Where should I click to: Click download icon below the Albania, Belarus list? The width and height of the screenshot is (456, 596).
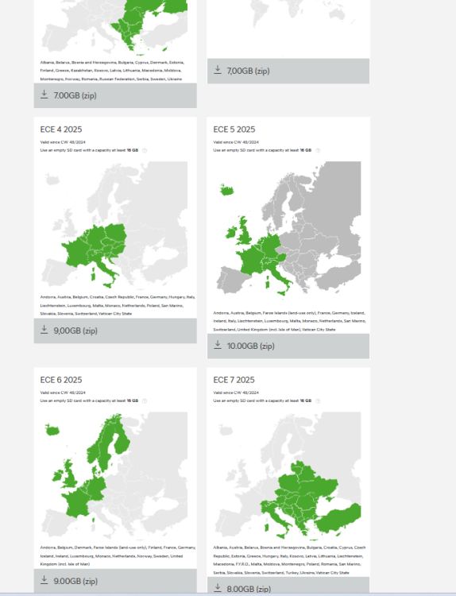coord(44,95)
